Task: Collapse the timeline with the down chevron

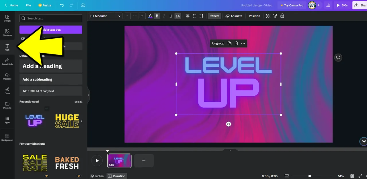Action: pos(230,150)
